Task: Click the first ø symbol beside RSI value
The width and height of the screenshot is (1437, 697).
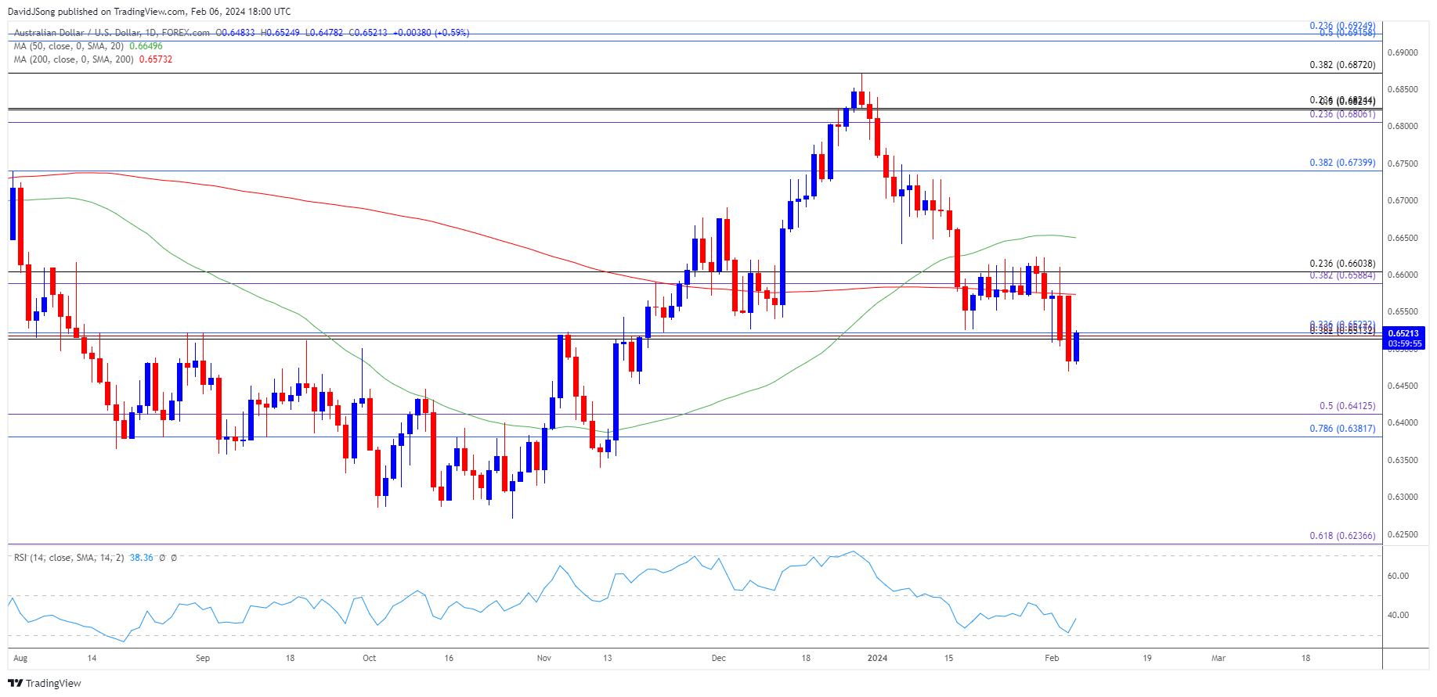Action: (x=162, y=558)
